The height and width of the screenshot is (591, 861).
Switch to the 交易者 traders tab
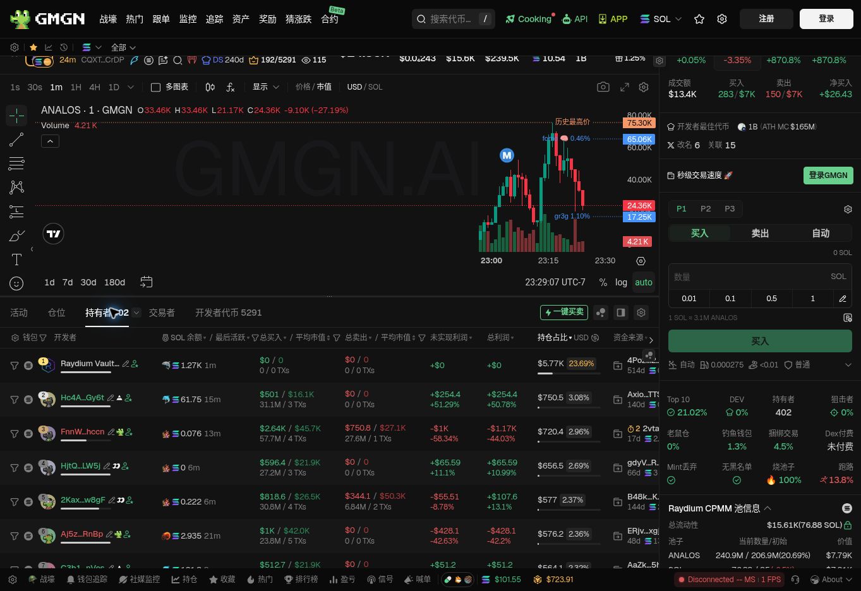[x=162, y=313]
